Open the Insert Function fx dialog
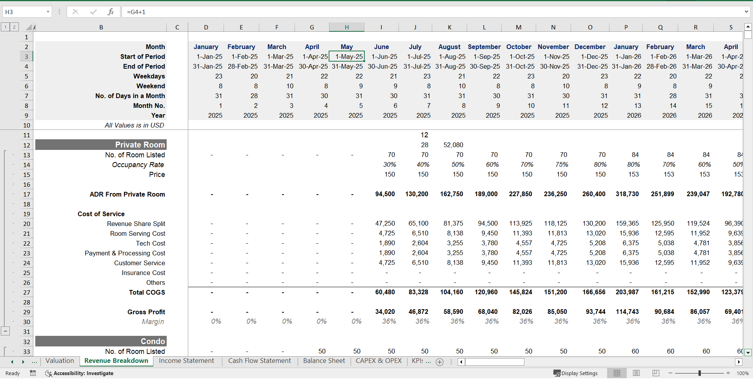The image size is (753, 379). click(x=111, y=12)
